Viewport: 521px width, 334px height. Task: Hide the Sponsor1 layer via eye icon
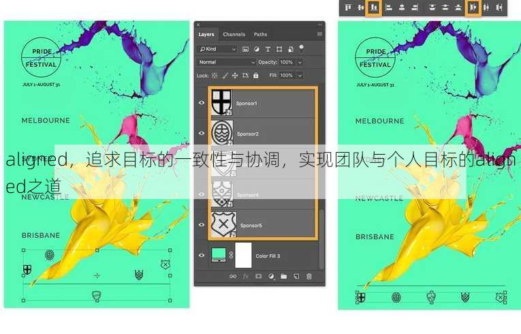(202, 103)
